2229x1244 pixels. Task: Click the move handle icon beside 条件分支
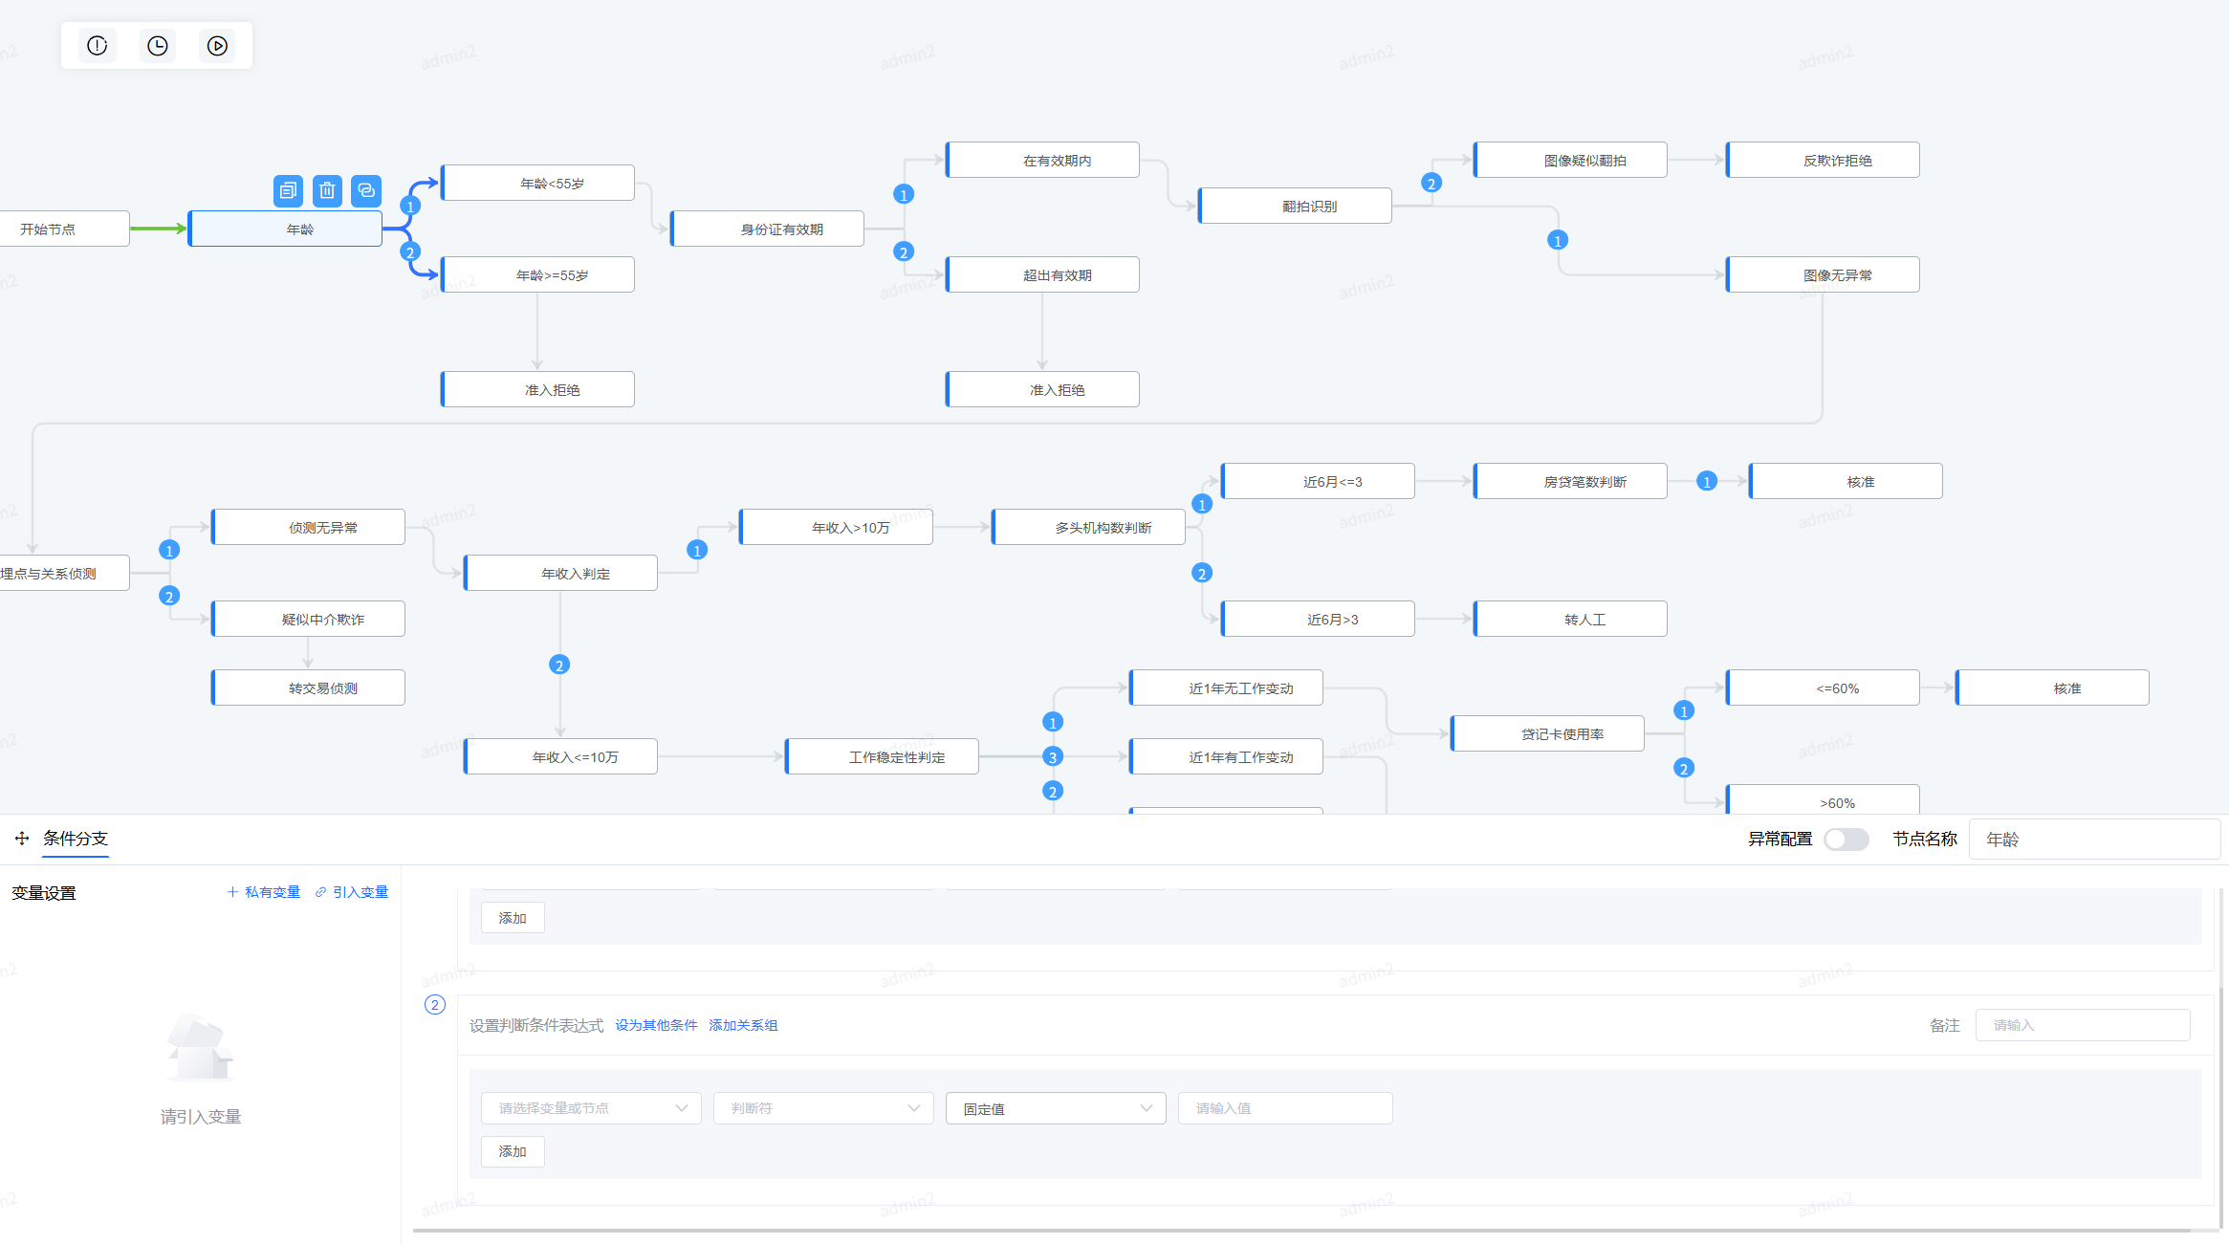coord(22,839)
